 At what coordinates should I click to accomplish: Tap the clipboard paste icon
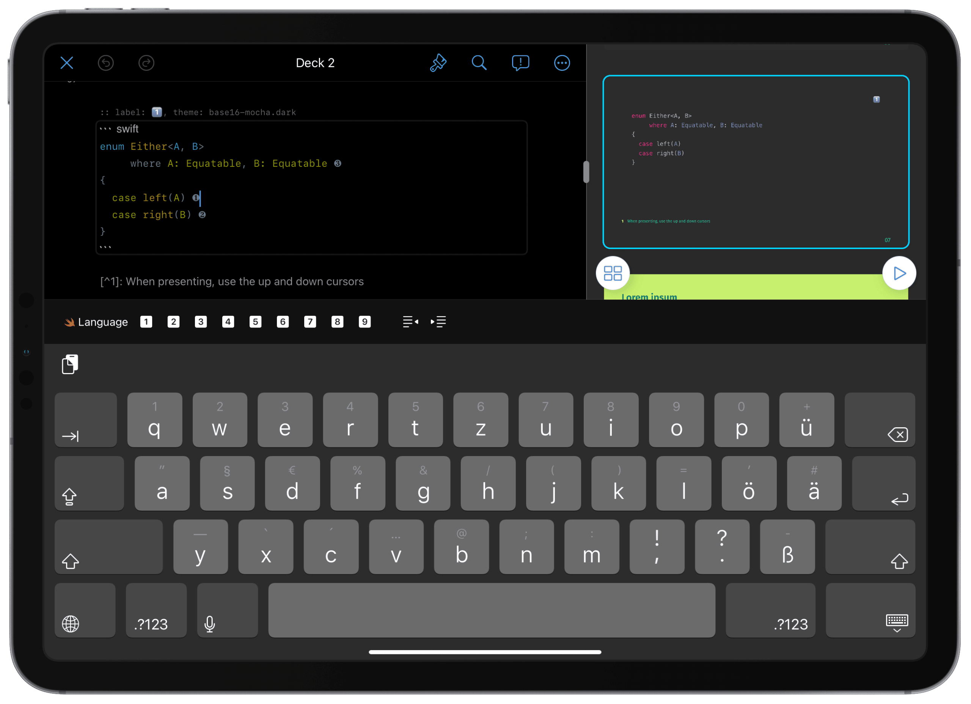70,364
